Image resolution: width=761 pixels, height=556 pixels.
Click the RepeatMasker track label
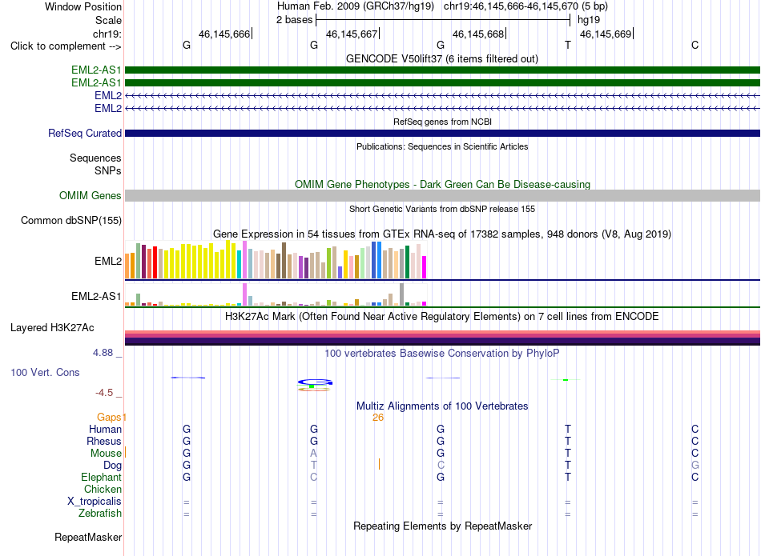88,537
